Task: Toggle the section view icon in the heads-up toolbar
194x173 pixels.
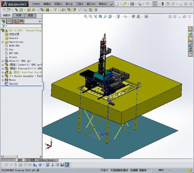Action: pyautogui.click(x=100, y=16)
